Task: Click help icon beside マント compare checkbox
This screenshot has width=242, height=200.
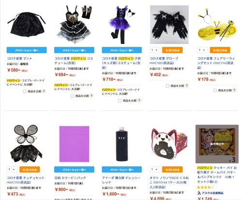Action: click(x=44, y=91)
